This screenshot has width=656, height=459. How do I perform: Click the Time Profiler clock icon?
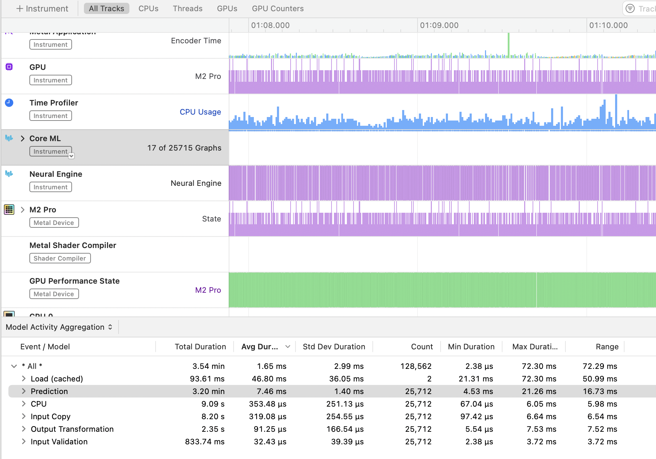click(9, 103)
